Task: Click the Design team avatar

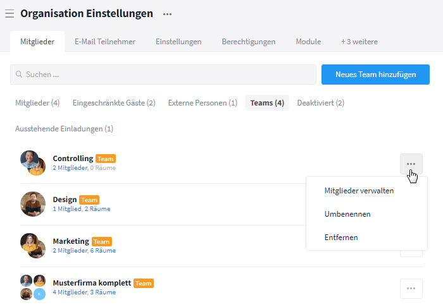Action: pos(32,204)
